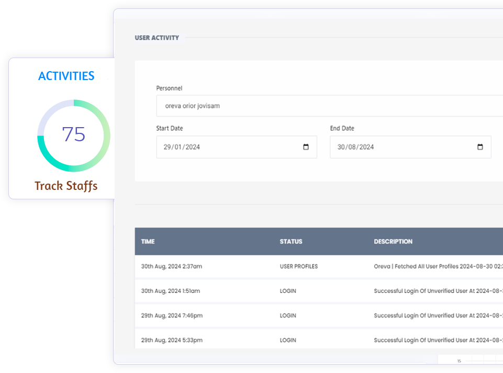This screenshot has height=373, width=503.
Task: Click the Track Staffs label
Action: 66,186
